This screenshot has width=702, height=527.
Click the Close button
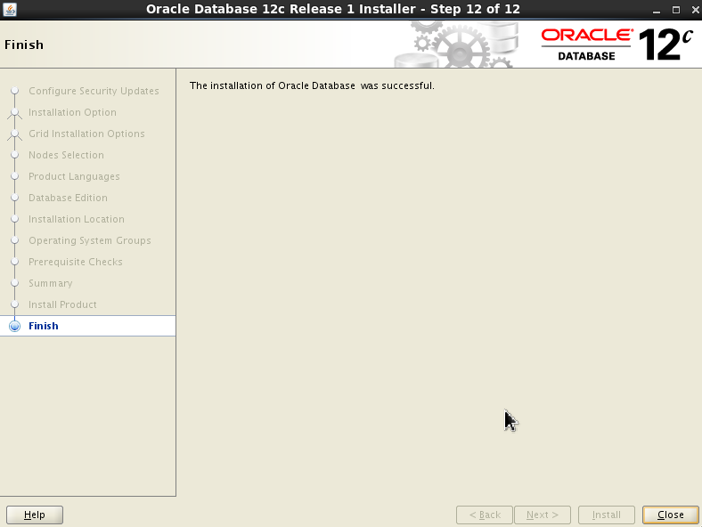670,515
